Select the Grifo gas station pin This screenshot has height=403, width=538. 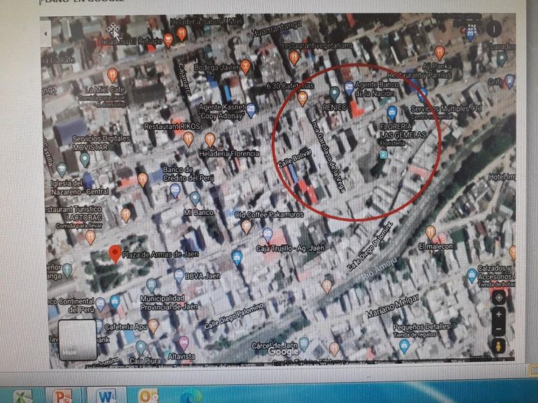pos(510,81)
